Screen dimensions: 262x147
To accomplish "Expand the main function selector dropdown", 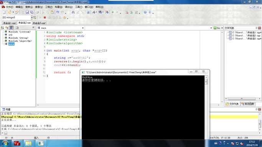I will (83, 28).
